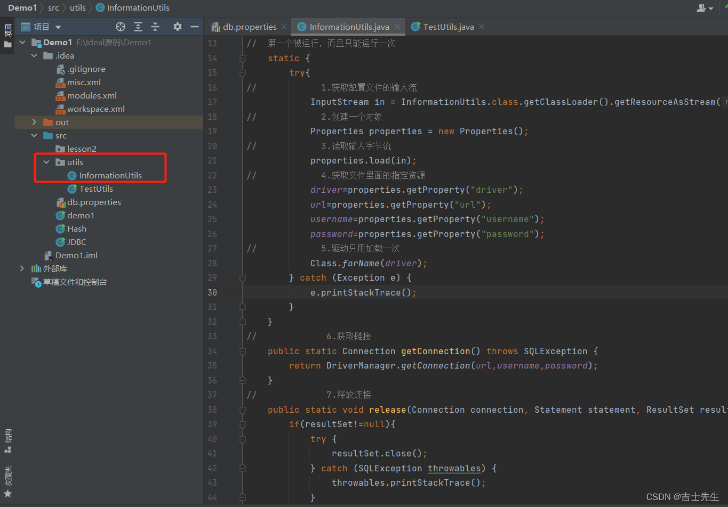This screenshot has width=728, height=507.
Task: Expand the out folder
Action: click(35, 122)
